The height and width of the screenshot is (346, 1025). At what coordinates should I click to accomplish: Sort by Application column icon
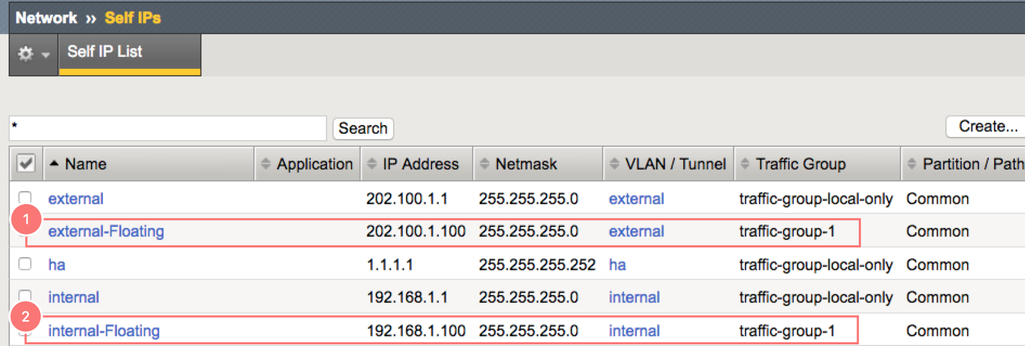point(265,164)
